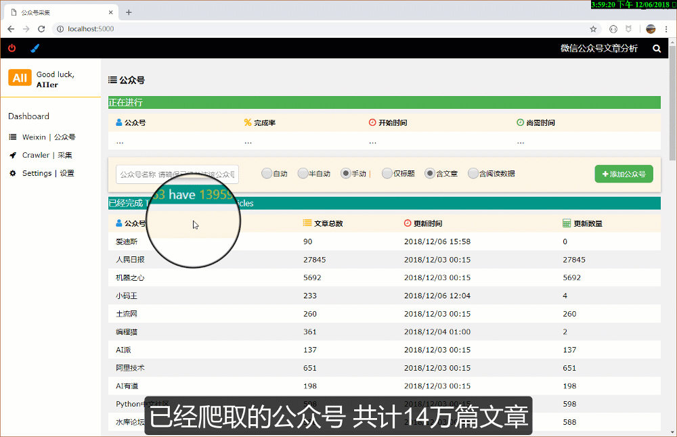677x437 pixels.
Task: Click the user icon in 正在进行 table header
Action: [x=119, y=122]
